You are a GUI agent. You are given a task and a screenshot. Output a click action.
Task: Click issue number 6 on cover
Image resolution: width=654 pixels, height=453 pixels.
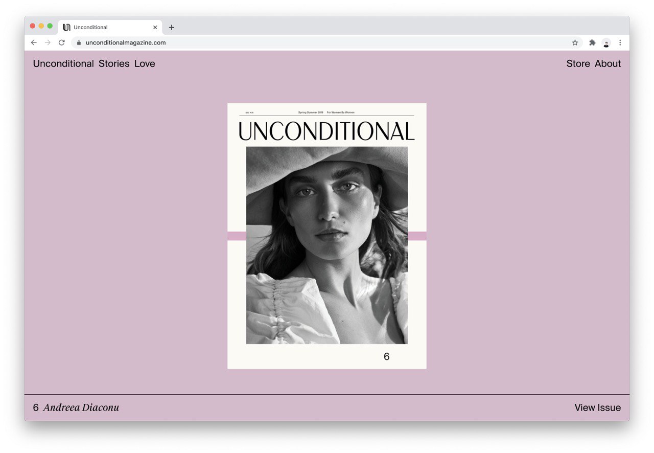386,356
